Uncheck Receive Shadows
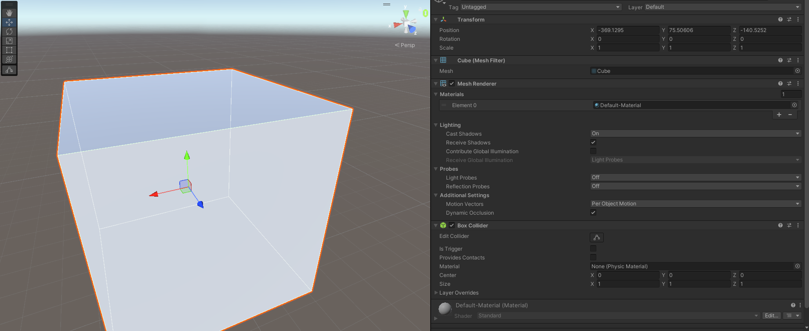Image resolution: width=809 pixels, height=331 pixels. (x=593, y=142)
